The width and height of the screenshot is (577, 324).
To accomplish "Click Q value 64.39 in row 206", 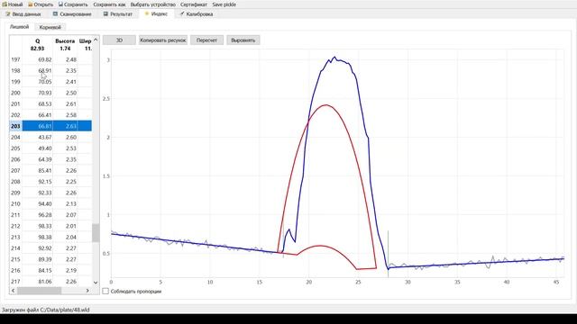I will point(45,159).
